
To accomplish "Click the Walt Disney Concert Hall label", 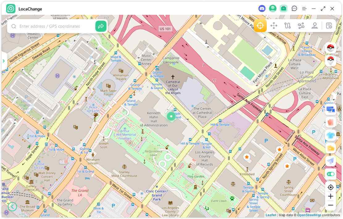I will (x=47, y=176).
